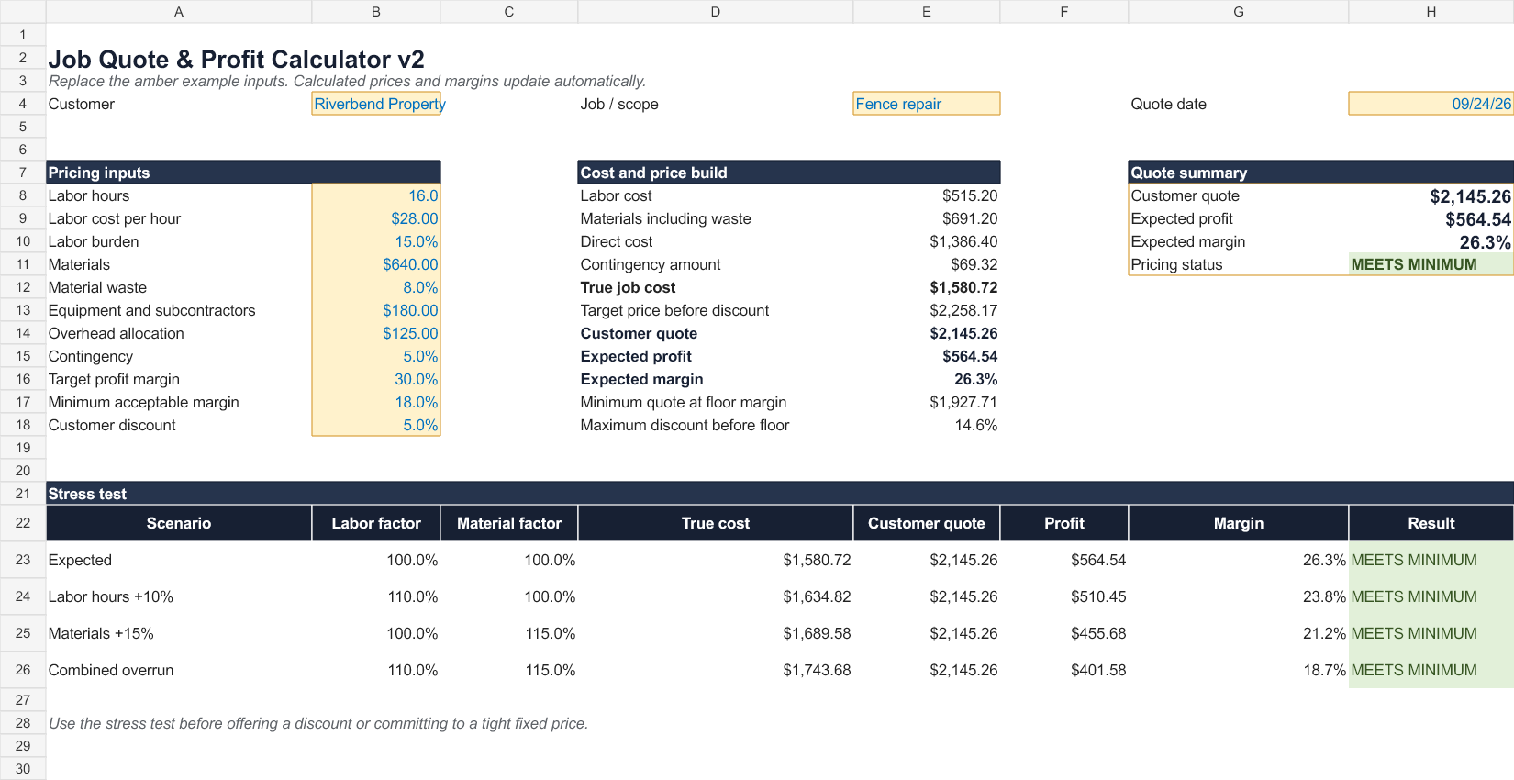1514x780 pixels.
Task: Select Customer discount value 5.0%
Action: 376,425
